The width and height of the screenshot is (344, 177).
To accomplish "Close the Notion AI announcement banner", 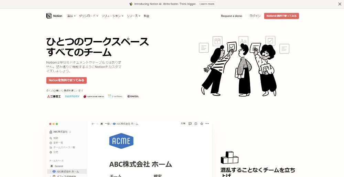I will (x=340, y=4).
